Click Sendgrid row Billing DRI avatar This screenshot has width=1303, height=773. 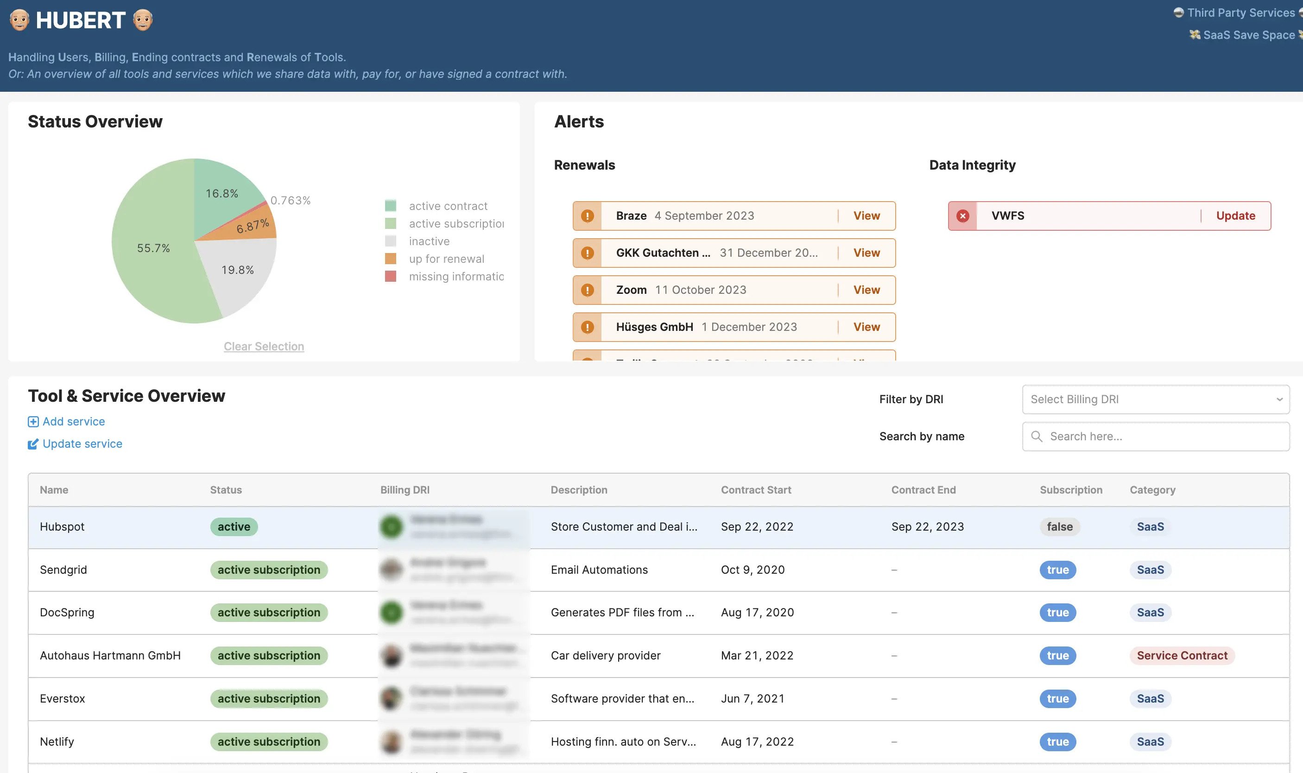[x=391, y=570]
